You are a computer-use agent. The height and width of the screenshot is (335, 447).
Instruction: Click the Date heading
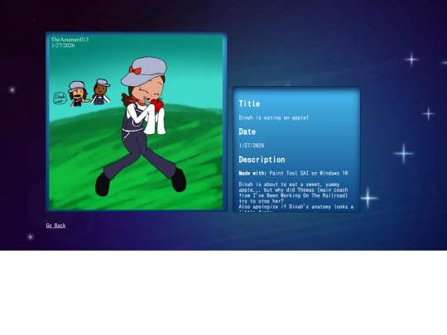(247, 132)
